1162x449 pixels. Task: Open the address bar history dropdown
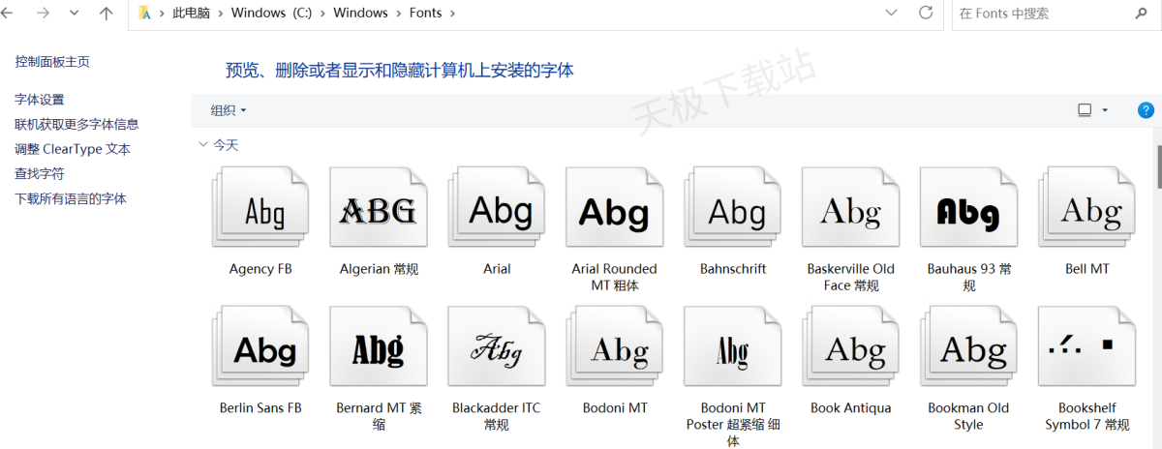coord(892,14)
